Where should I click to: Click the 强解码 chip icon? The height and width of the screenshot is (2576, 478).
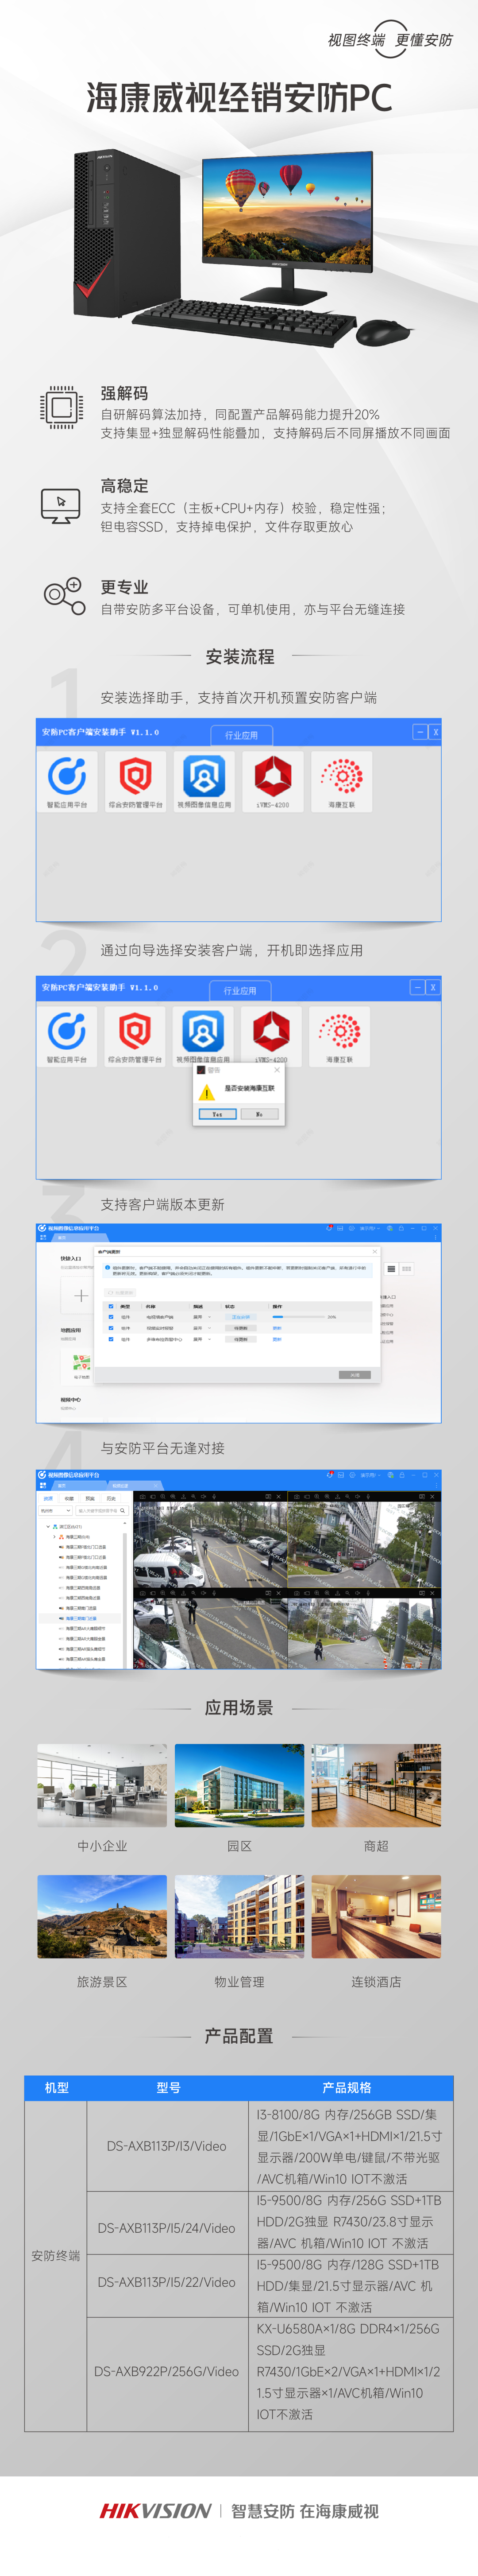(x=61, y=407)
